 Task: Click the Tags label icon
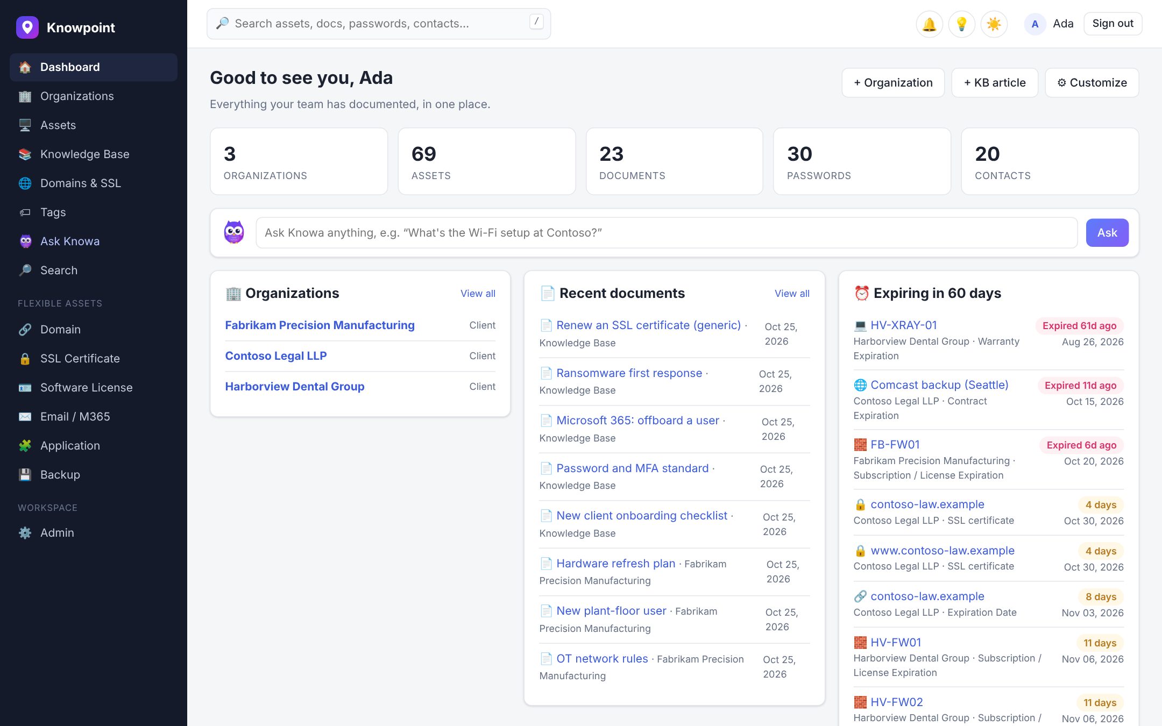pyautogui.click(x=25, y=212)
